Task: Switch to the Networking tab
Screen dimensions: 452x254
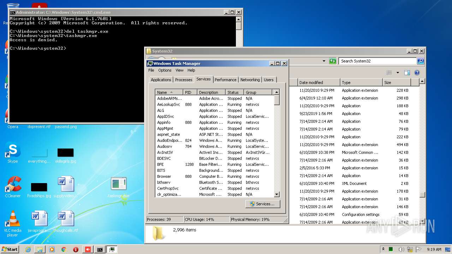Action: click(x=250, y=80)
